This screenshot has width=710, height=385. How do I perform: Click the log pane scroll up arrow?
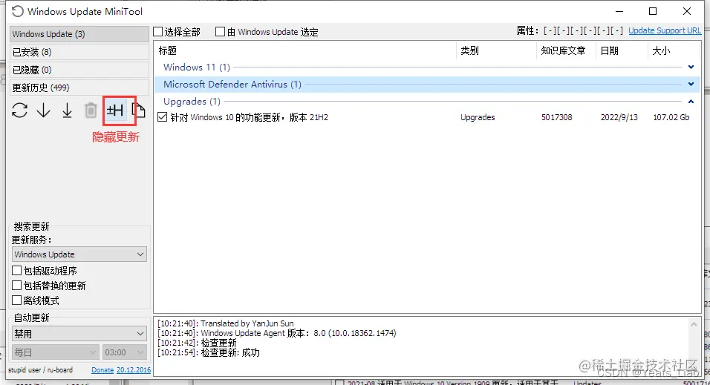tap(694, 324)
